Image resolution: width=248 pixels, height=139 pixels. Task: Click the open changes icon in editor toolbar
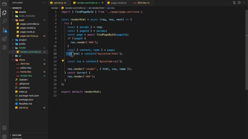click(x=234, y=3)
